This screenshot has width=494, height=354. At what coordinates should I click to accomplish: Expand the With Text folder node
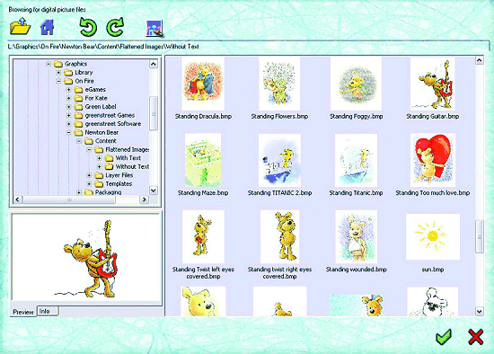(99, 158)
